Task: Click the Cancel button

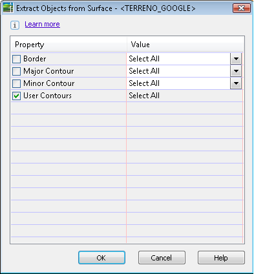Action: pos(162,257)
